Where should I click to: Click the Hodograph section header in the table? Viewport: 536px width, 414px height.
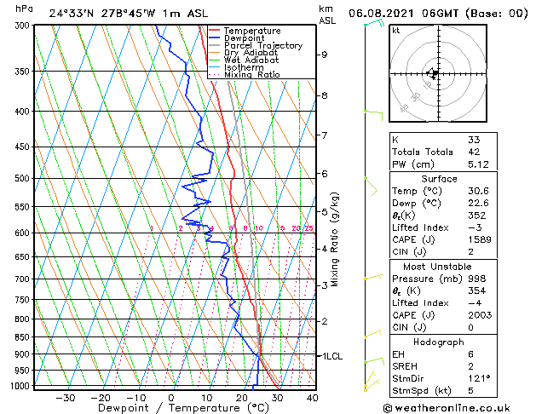pyautogui.click(x=435, y=342)
